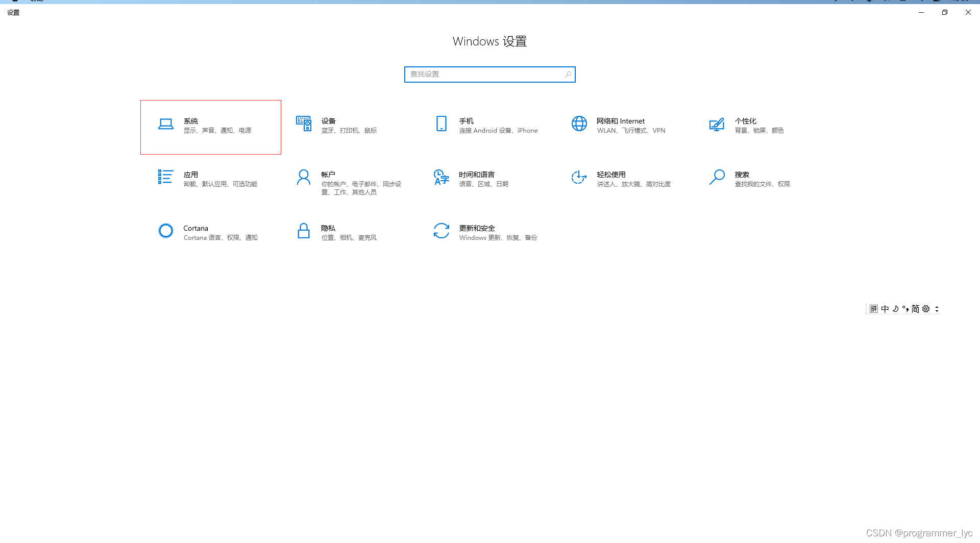
Task: Open the Cortana category title
Action: pyautogui.click(x=196, y=228)
